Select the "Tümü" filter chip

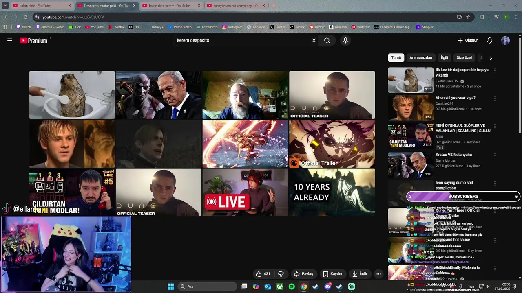pyautogui.click(x=396, y=58)
